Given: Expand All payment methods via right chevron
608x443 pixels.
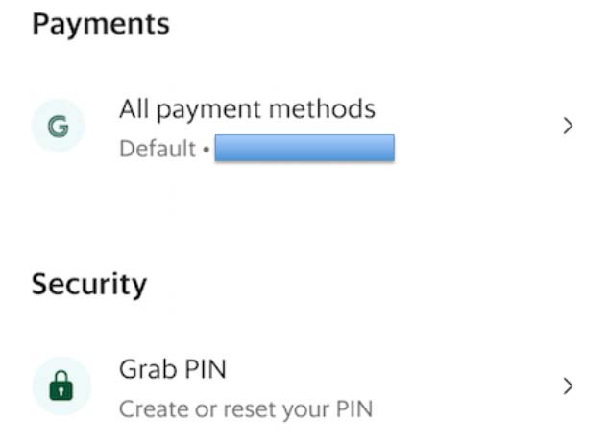Looking at the screenshot, I should click(x=568, y=126).
